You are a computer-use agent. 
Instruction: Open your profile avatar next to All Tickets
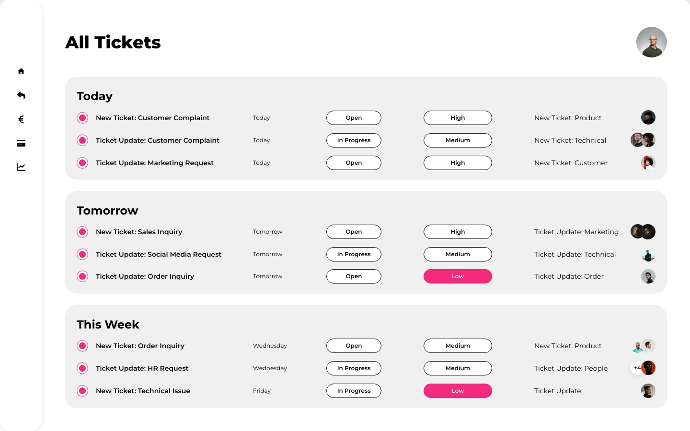(652, 42)
